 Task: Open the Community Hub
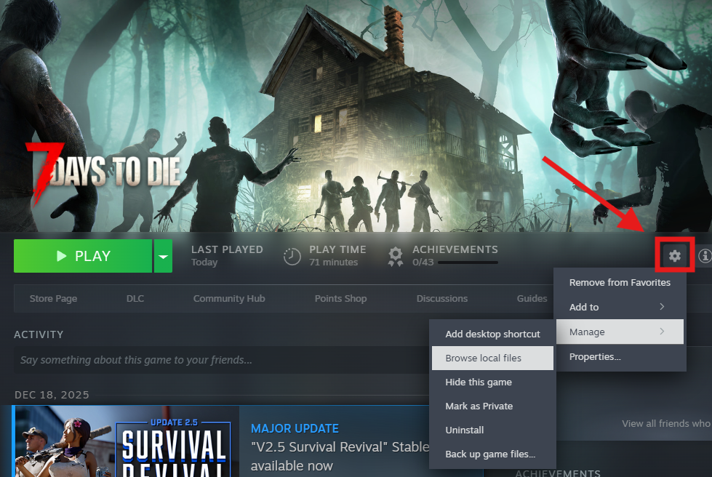[x=229, y=299]
